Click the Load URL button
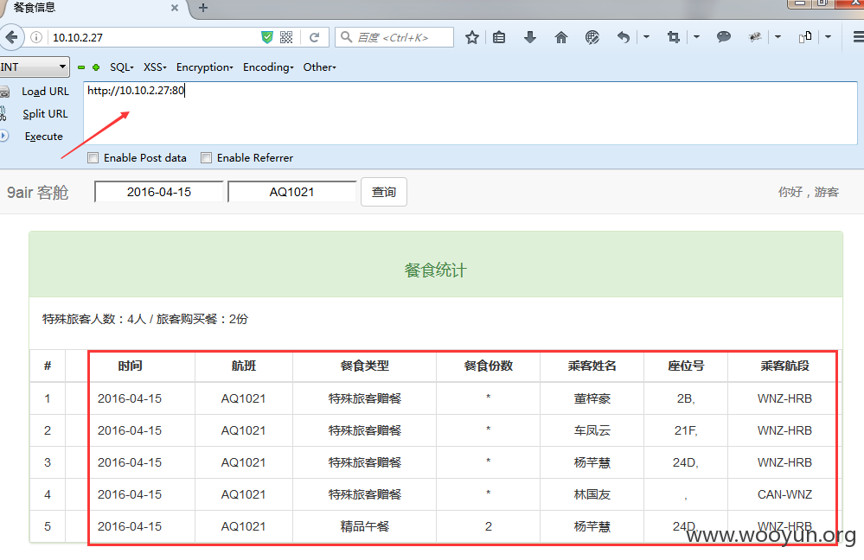864x560 pixels. click(45, 92)
